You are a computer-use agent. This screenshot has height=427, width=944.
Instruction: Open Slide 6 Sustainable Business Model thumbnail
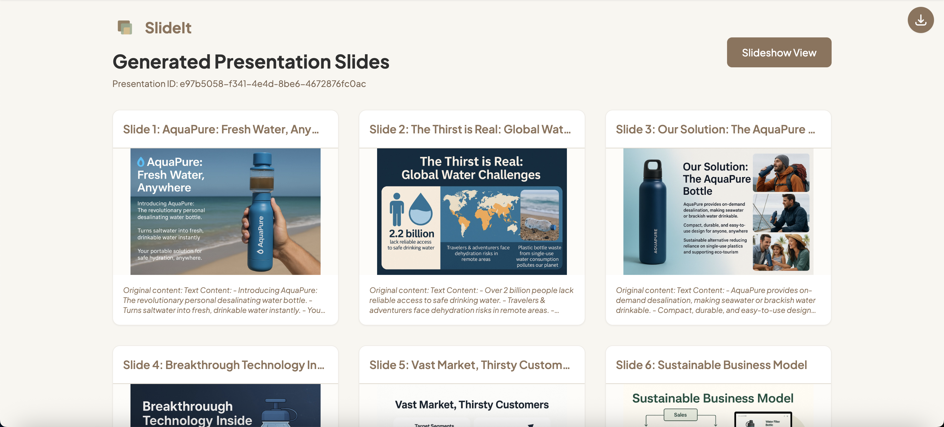point(718,405)
